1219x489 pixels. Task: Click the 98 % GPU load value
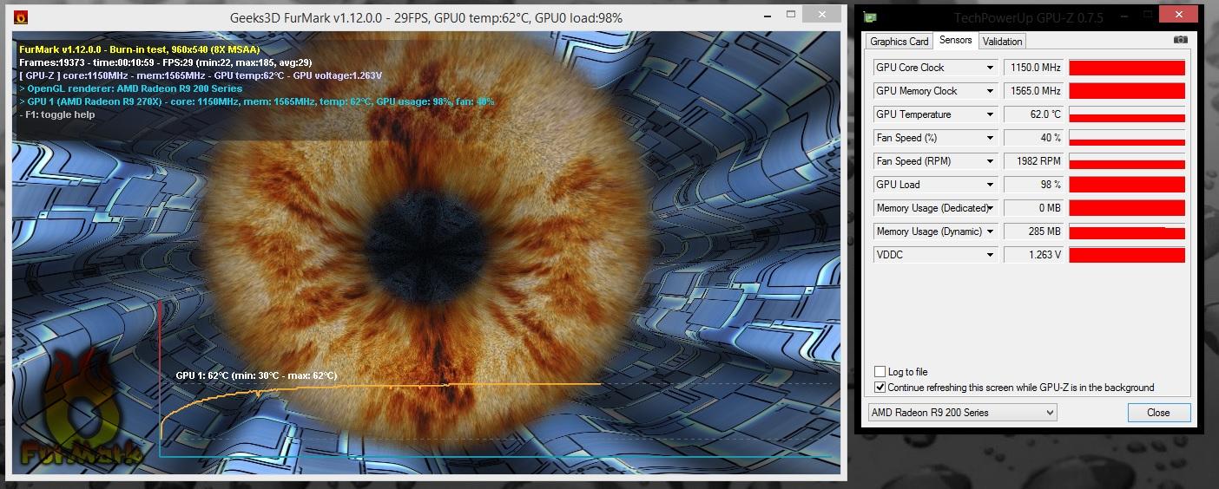coord(1034,185)
